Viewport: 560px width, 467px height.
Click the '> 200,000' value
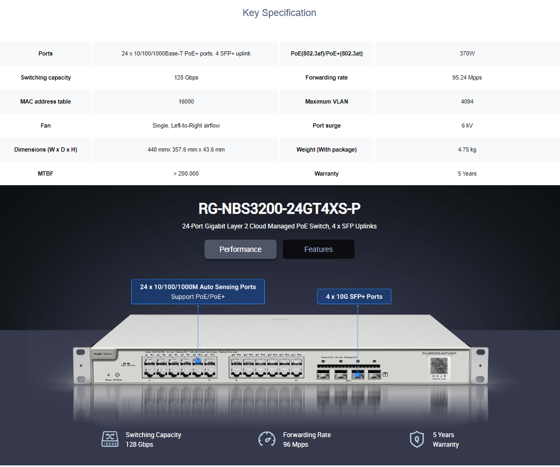pos(186,173)
